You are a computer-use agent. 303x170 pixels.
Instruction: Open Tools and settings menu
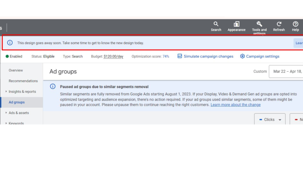(259, 28)
